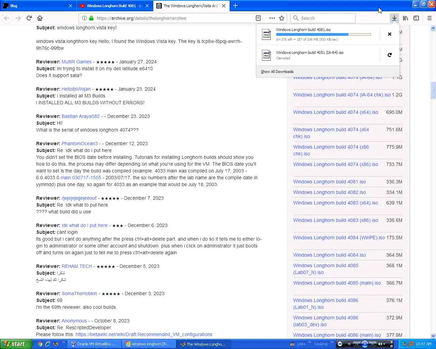Viewport: 436px width, 349px height.
Task: Close the Windows Longhorn/Vista Archive tab
Action: point(224,6)
